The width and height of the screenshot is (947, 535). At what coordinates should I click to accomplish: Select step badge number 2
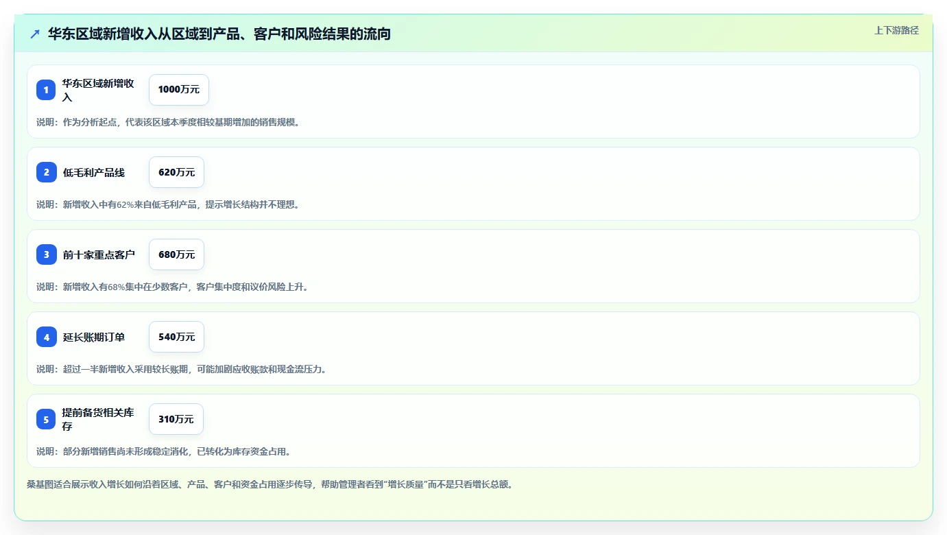point(46,172)
